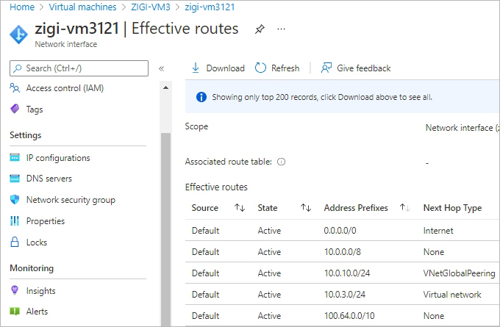Open Virtual machines breadcrumb
This screenshot has width=500, height=327.
82,7
